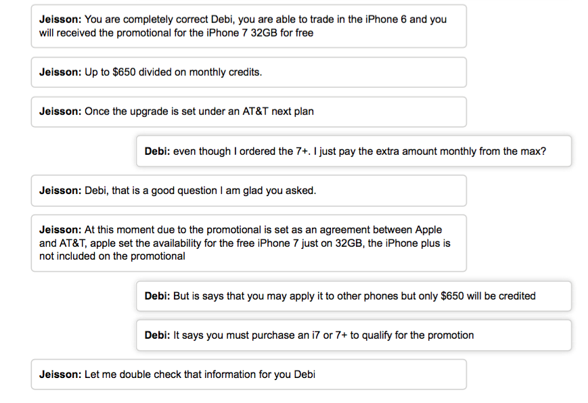This screenshot has width=588, height=403.
Task: Click 'Let me double check that information' message
Action: [x=248, y=375]
